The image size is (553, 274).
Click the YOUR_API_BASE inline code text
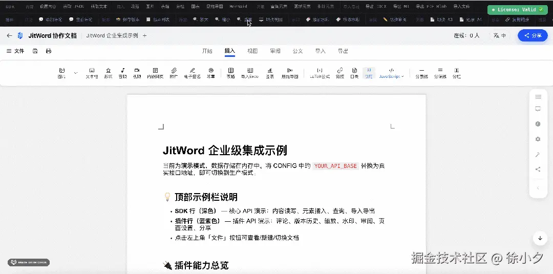(x=335, y=166)
